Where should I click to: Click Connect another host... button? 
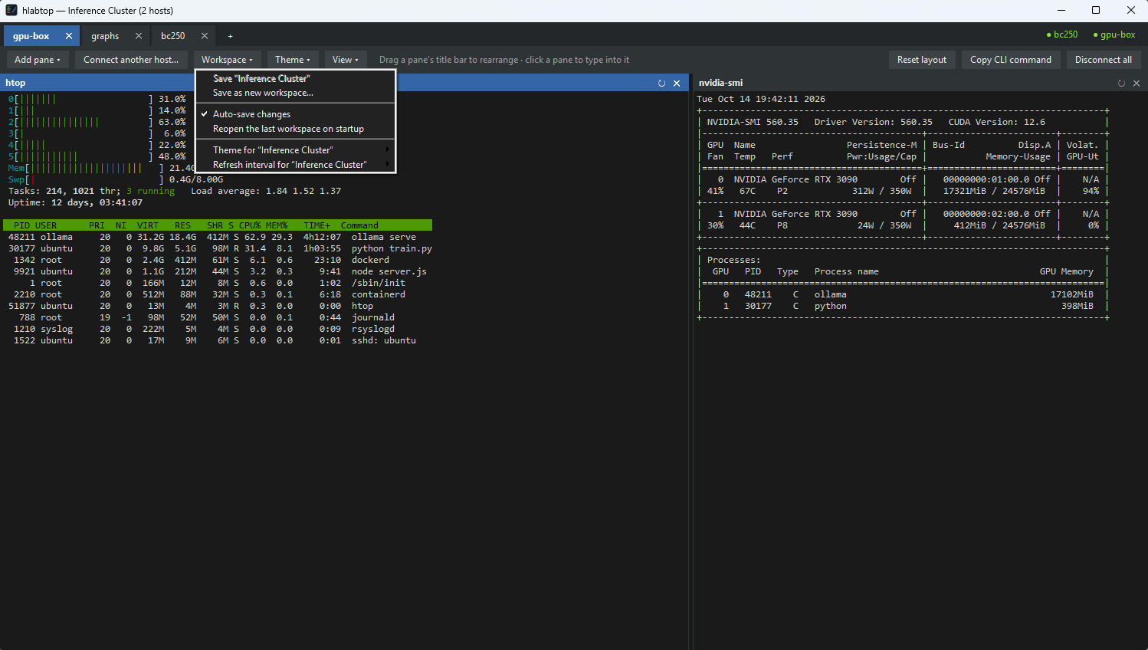coord(131,60)
